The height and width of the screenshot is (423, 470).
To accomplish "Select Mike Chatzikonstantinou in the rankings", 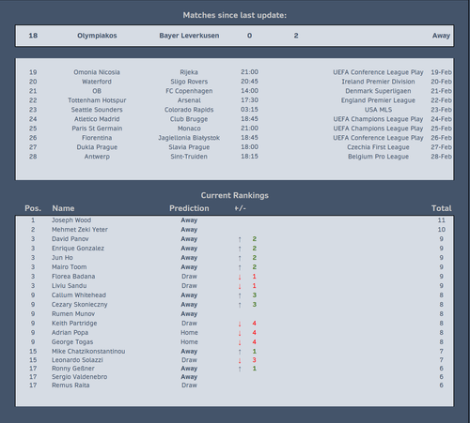I will 88,352.
